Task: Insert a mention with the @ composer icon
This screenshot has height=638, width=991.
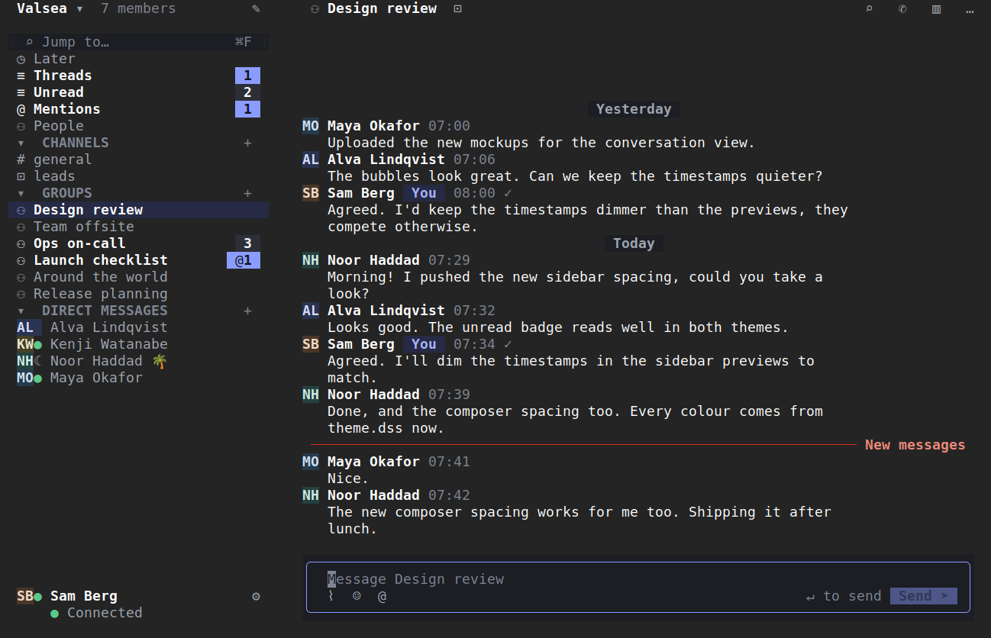Action: pyautogui.click(x=382, y=596)
